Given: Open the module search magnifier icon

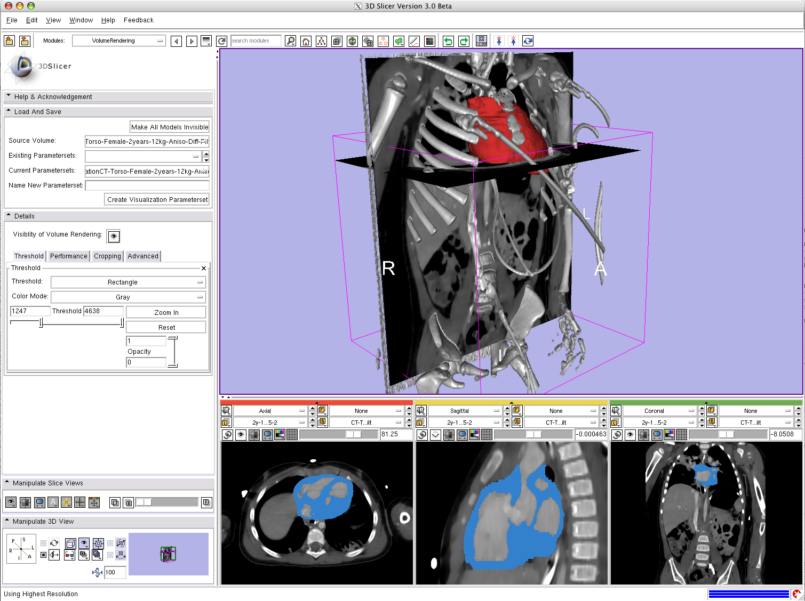Looking at the screenshot, I should point(290,41).
